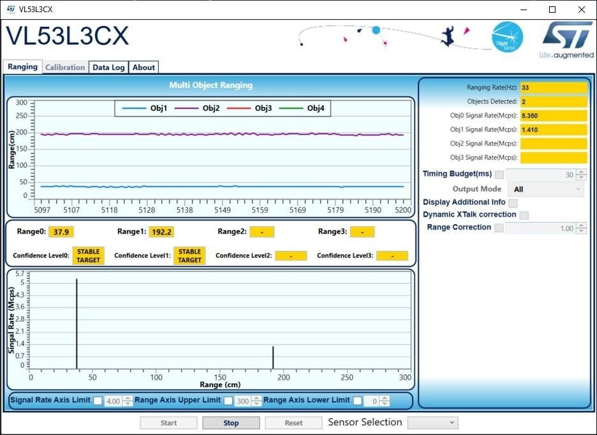Open the Output Mode dropdown
Screen dimensions: 597x435
[545, 189]
